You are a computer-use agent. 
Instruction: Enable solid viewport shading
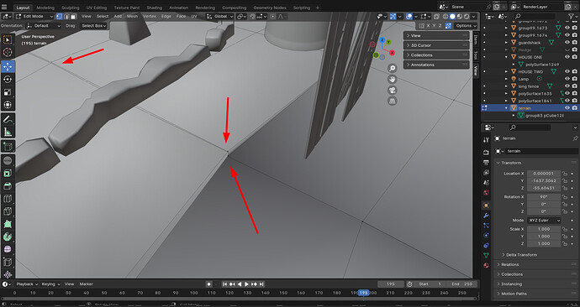click(452, 16)
